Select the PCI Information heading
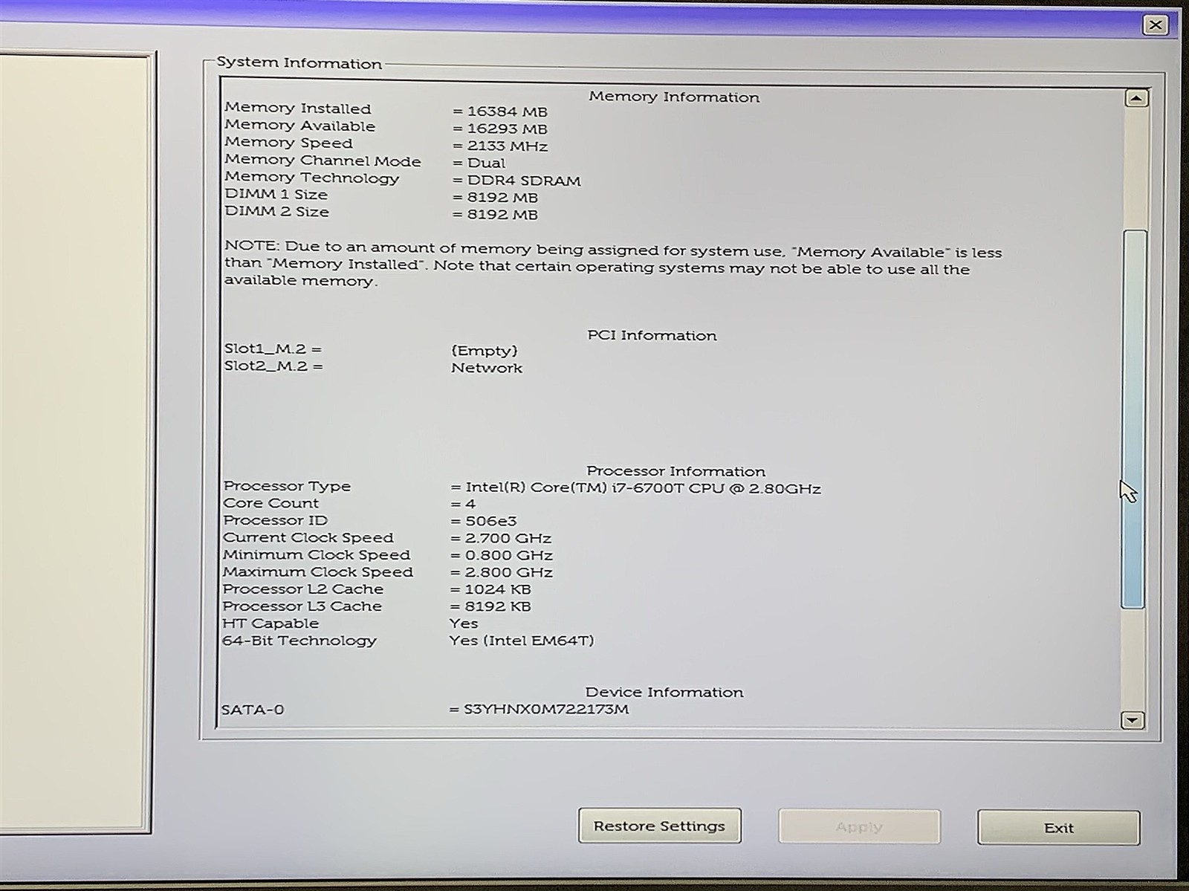Screen dimensions: 1189x891 (652, 335)
